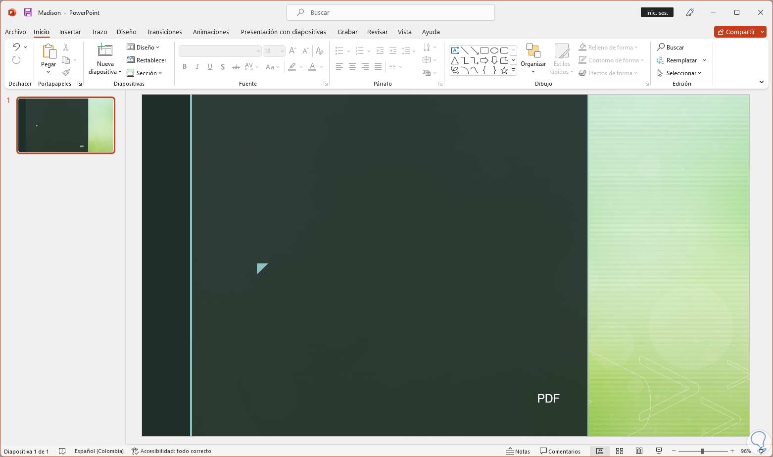The width and height of the screenshot is (773, 457).
Task: Open the Sección dropdown
Action: [x=145, y=73]
